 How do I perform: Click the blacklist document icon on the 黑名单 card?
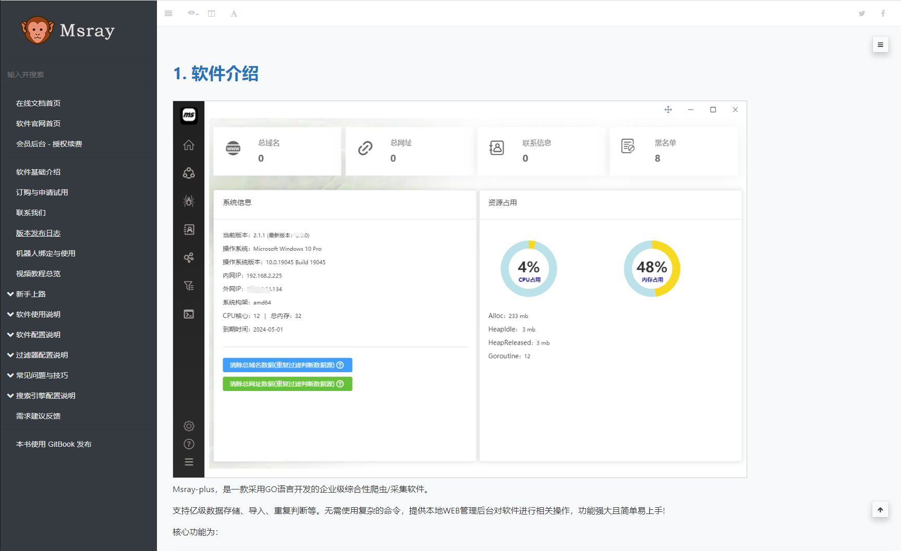pos(628,146)
